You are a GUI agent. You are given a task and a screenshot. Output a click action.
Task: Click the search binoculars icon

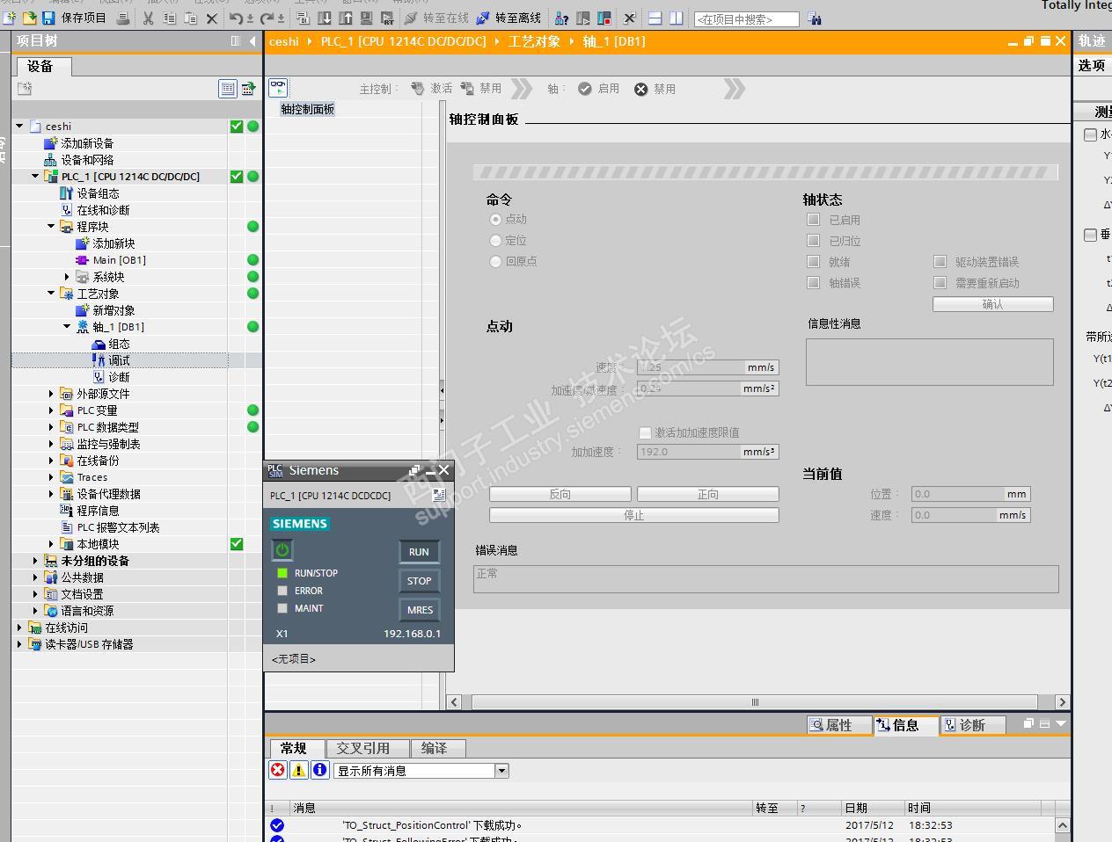click(815, 18)
